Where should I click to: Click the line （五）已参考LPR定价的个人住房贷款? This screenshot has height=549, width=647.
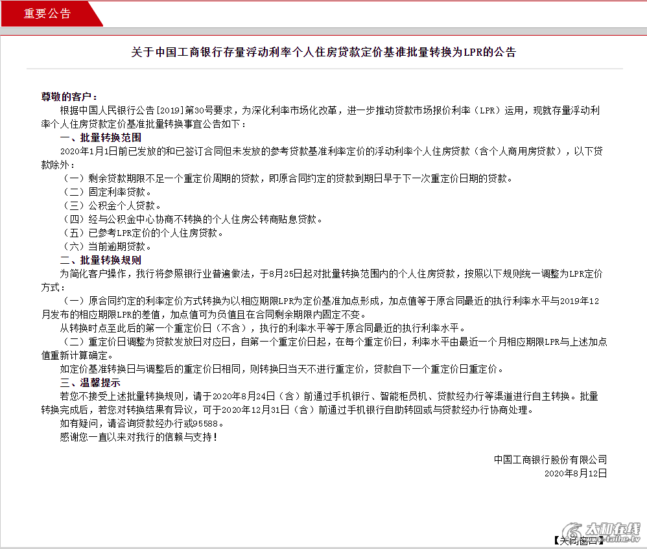(142, 233)
